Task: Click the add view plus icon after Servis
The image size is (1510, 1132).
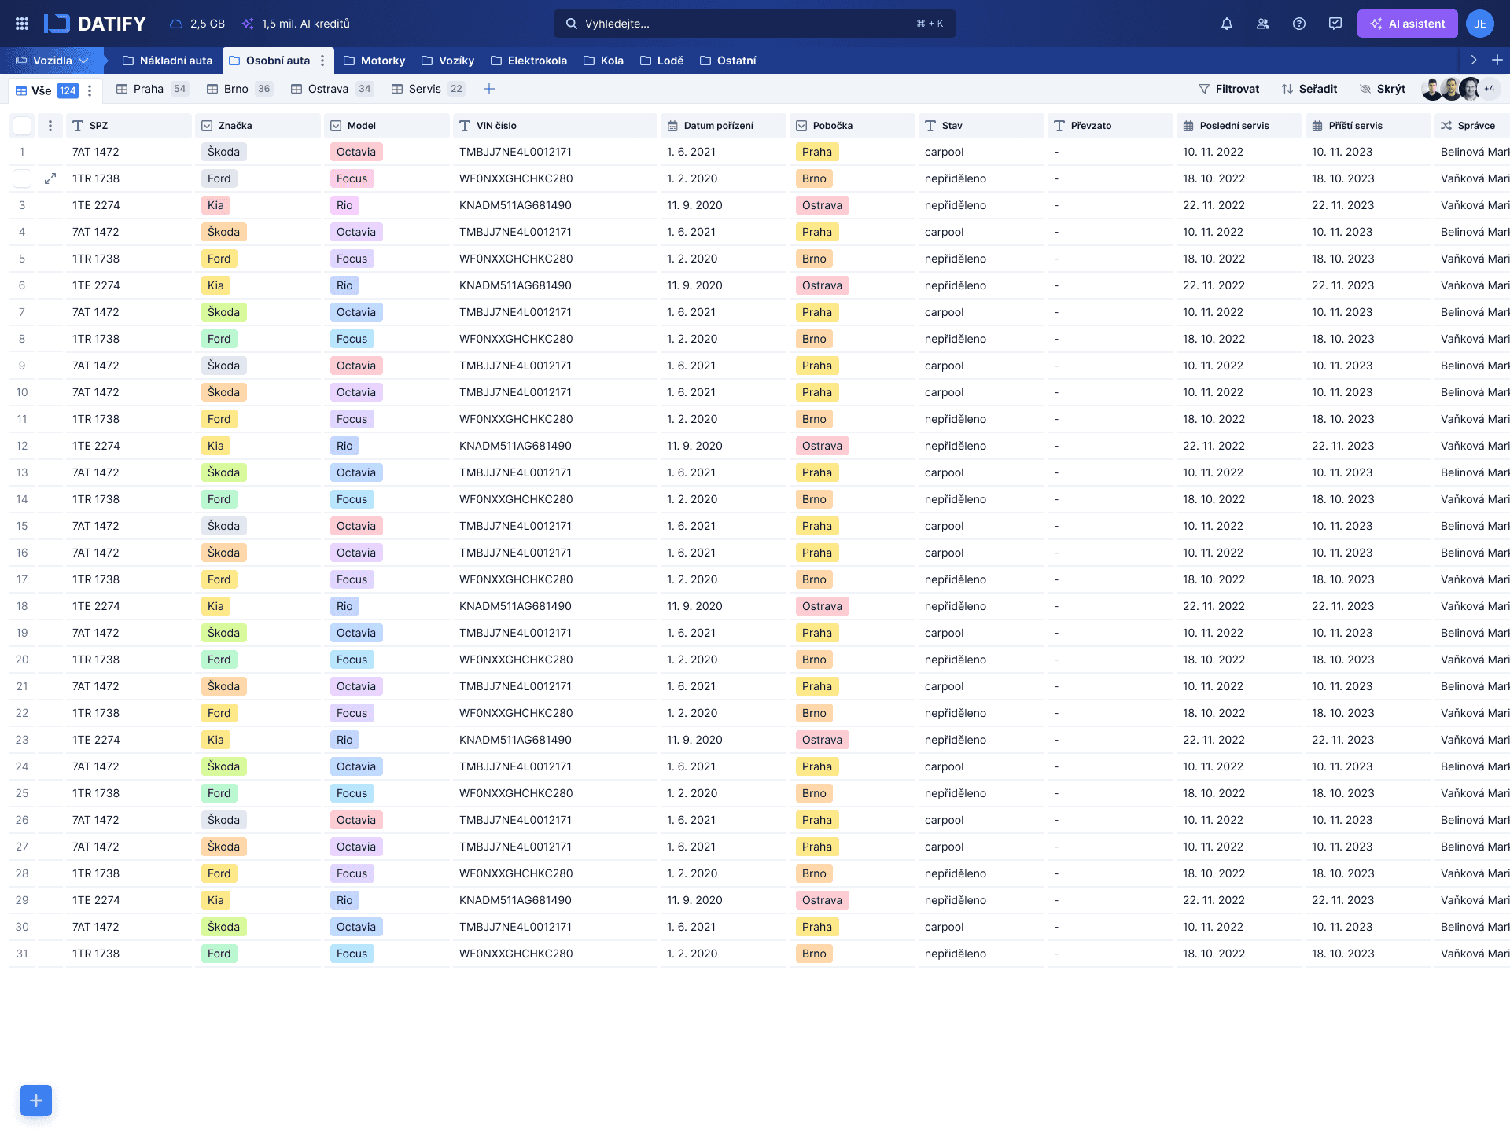Action: [488, 89]
